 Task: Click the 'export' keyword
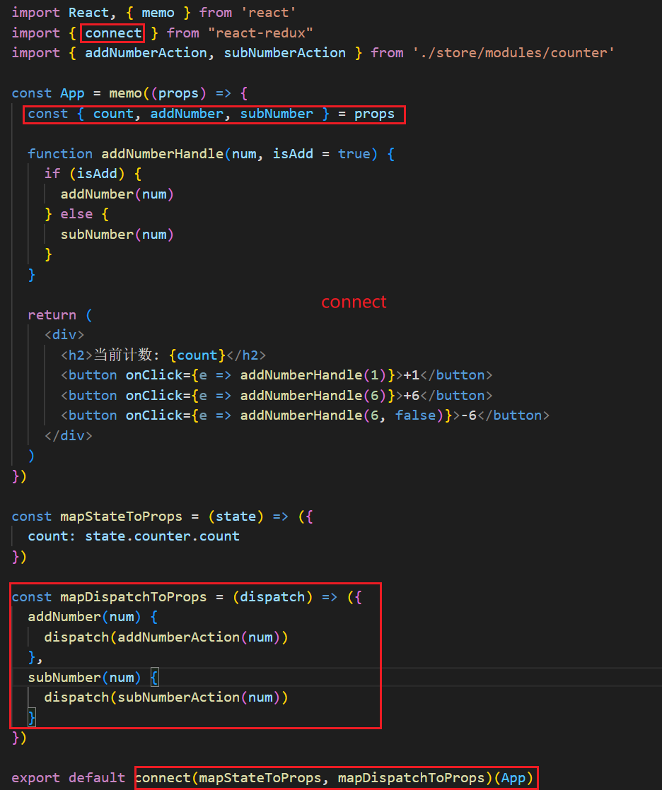36,778
